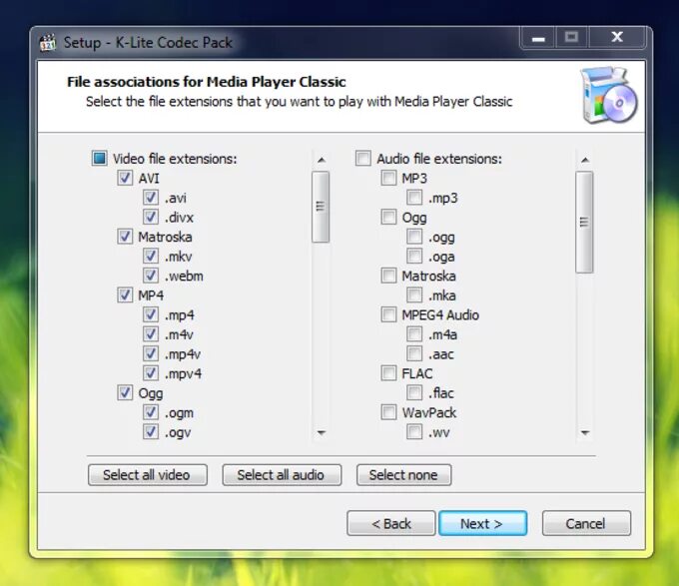Uncheck the .webm extension checkbox
679x586 pixels.
point(151,276)
